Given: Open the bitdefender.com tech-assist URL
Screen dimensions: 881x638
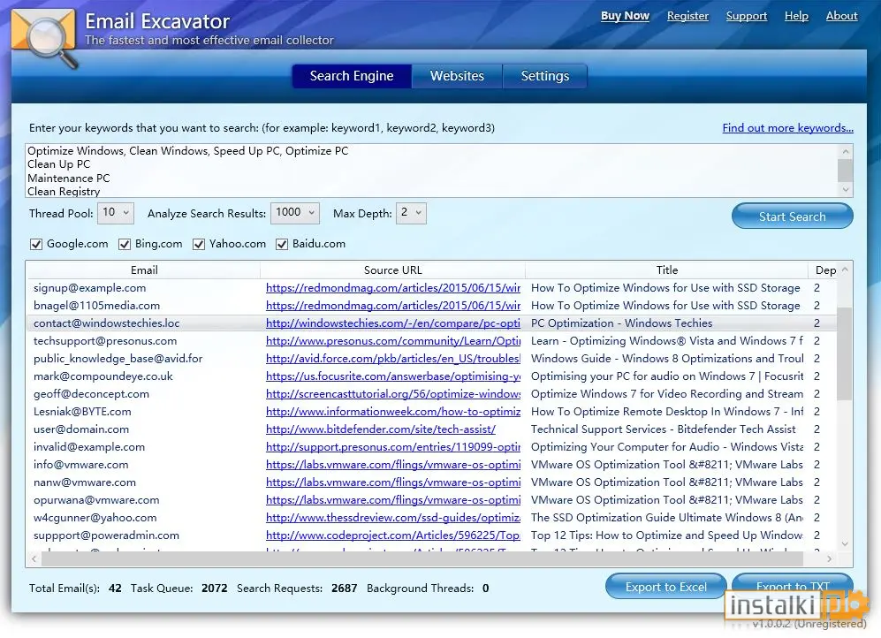Looking at the screenshot, I should 380,429.
